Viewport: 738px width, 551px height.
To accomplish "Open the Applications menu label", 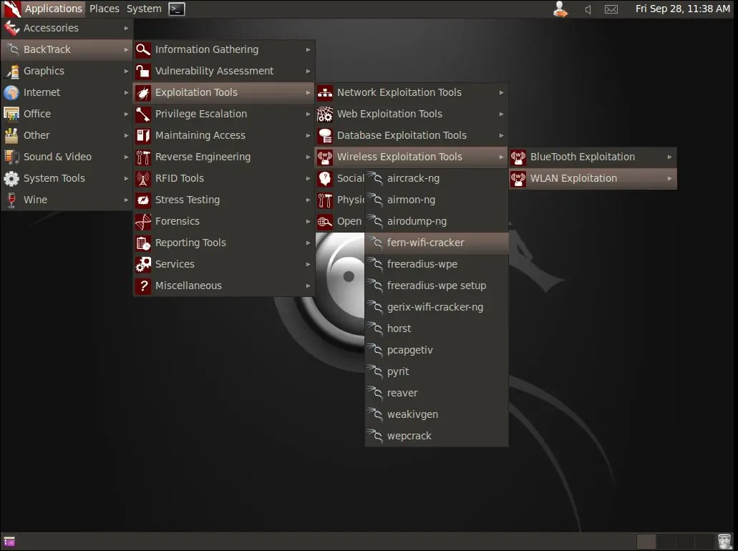I will [x=53, y=9].
